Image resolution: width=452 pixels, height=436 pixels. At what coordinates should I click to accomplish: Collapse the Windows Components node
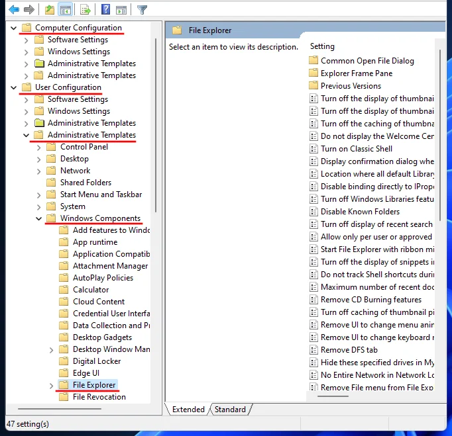(x=39, y=218)
